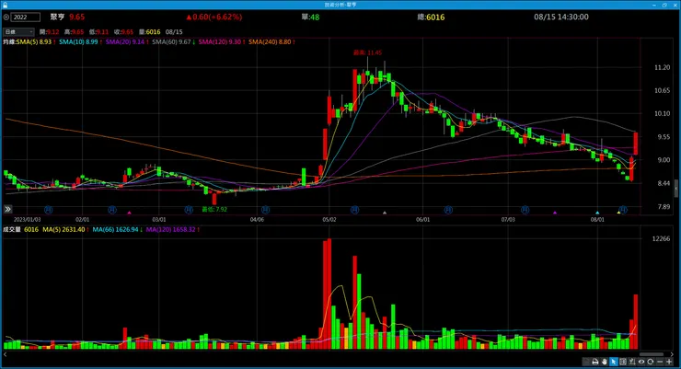The image size is (681, 369).
Task: Click the scroll left arrow at bottom
Action: pos(6,354)
